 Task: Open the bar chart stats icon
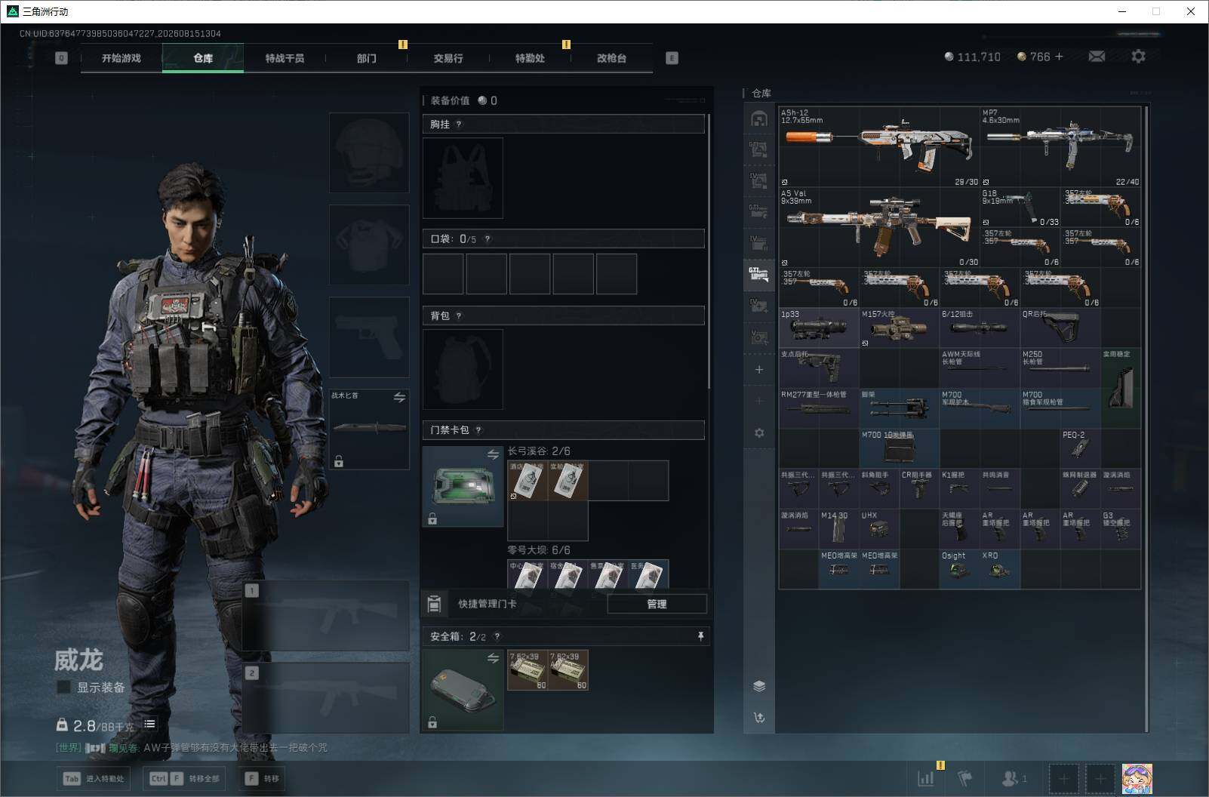click(925, 778)
